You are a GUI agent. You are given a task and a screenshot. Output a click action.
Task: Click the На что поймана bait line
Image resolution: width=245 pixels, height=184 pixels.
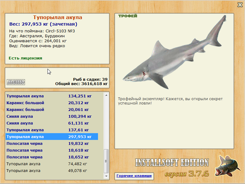click(x=42, y=31)
